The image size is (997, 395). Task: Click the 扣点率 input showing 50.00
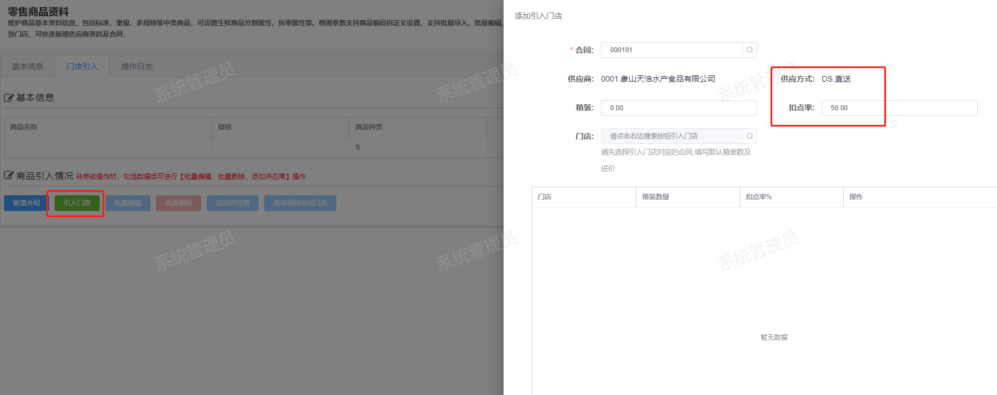pyautogui.click(x=899, y=108)
